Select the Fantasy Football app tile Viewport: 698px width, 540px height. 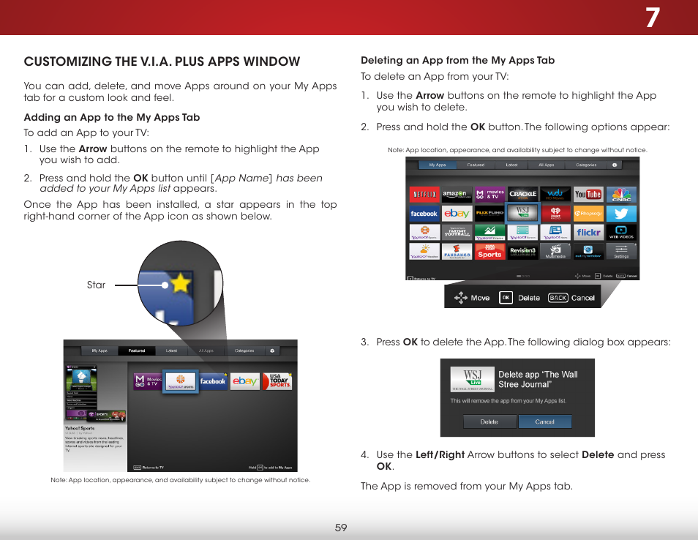(x=457, y=232)
